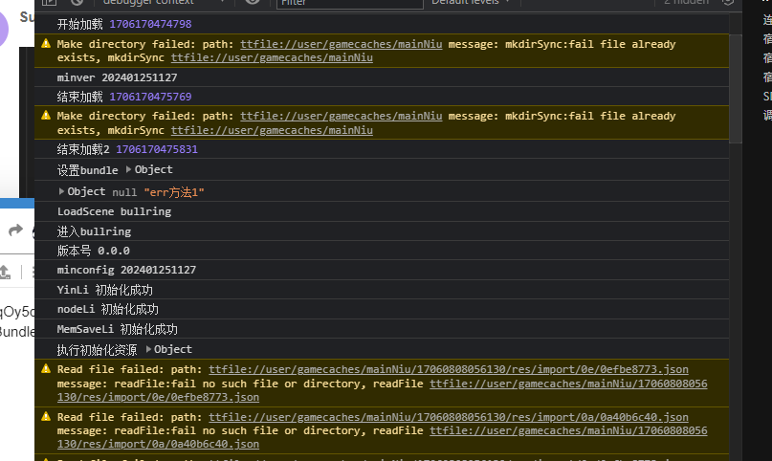Click the warning icon beside the 0a40b6c40.json read failure
Viewport: 772px width, 461px height.
coord(45,417)
